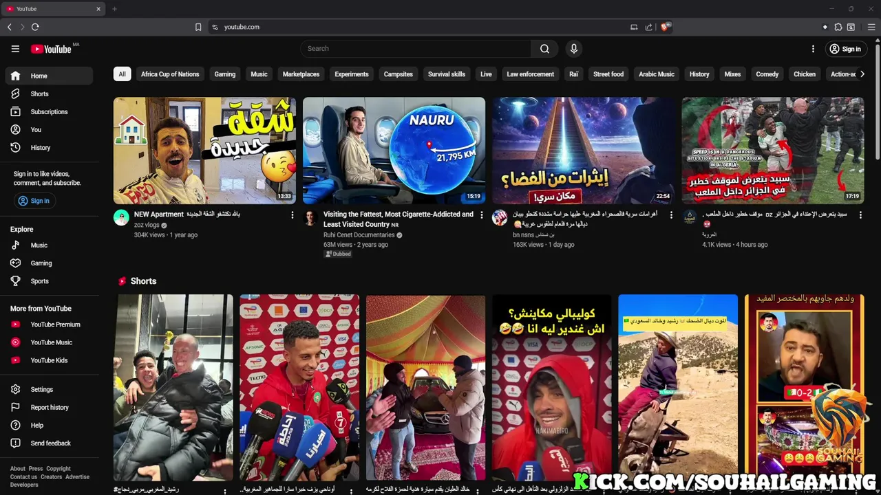The image size is (881, 495).
Task: Select the Africa Cup of Nations chip
Action: coord(170,74)
